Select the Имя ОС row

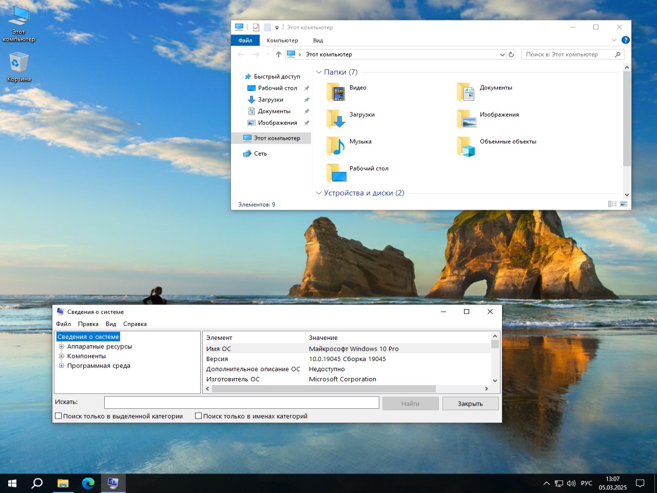347,349
